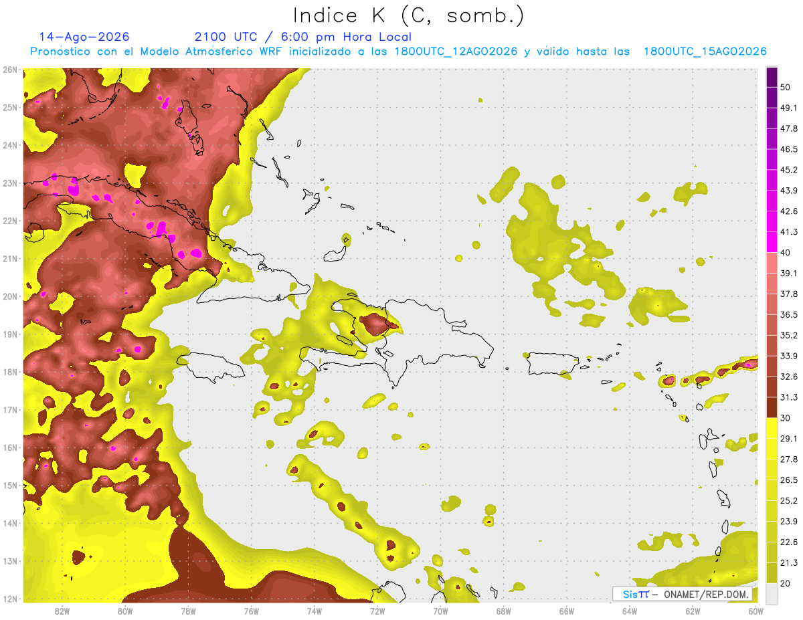Click latitude label 17N
The width and height of the screenshot is (803, 620).
(x=9, y=410)
